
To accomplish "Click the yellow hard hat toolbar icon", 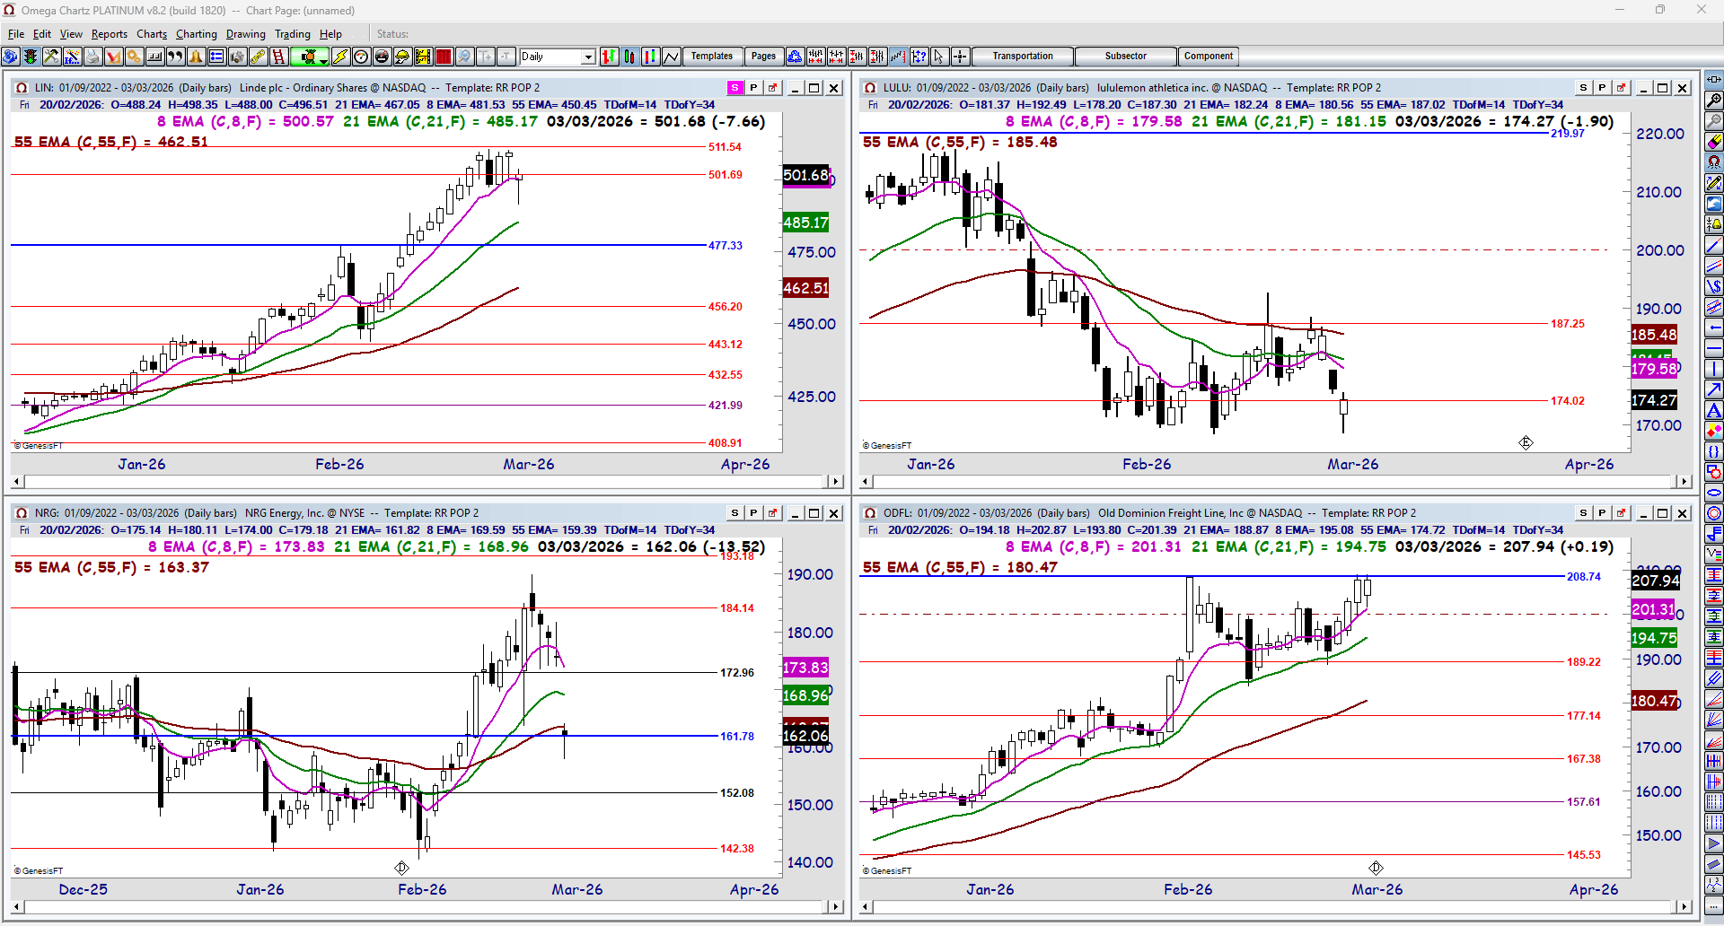I will [x=402, y=57].
